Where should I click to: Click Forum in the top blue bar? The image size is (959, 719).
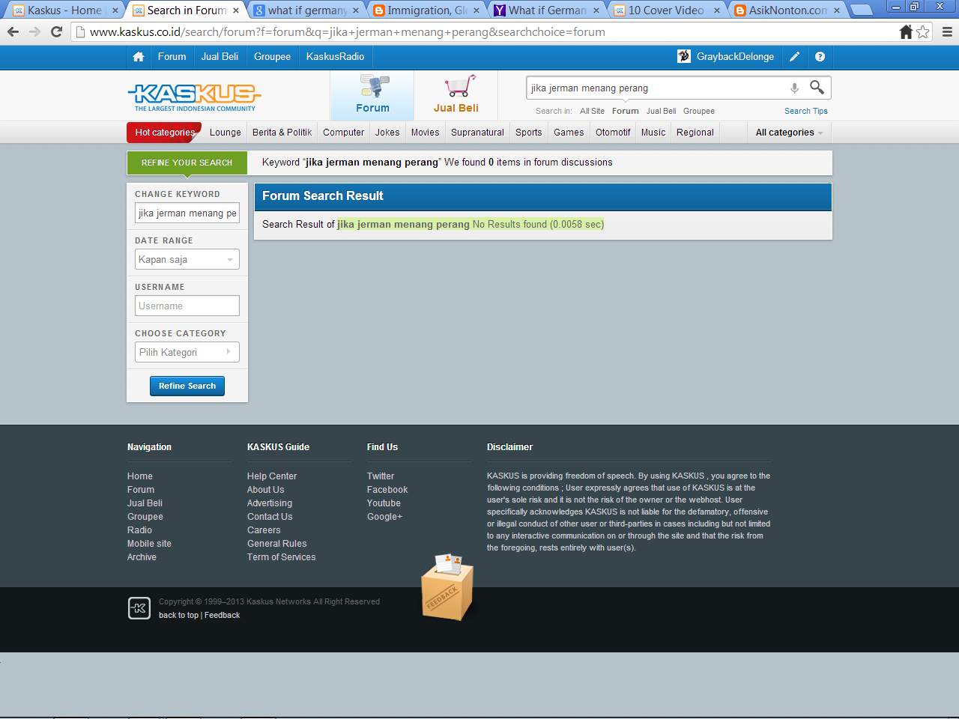[x=172, y=57]
